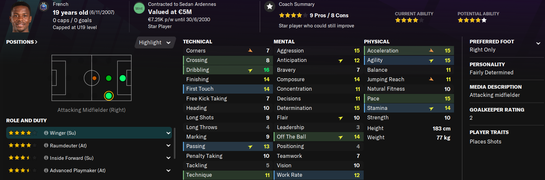Expand the Preferred Foot panel chevron
This screenshot has width=545, height=180.
(538, 43)
